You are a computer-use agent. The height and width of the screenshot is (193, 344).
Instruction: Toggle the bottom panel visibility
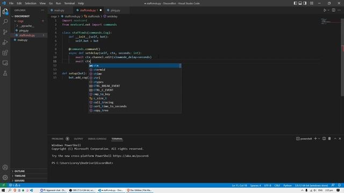click(300, 3)
